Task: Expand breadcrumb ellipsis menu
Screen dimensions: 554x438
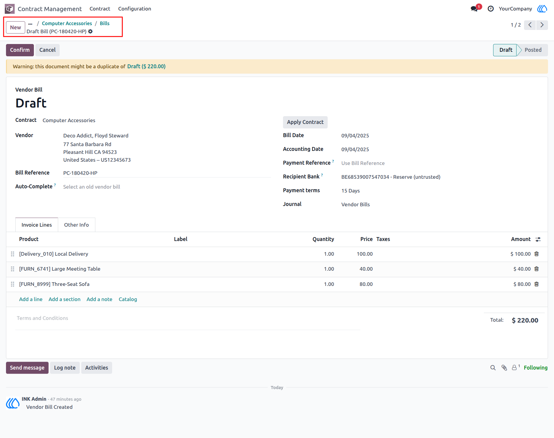Action: [30, 23]
